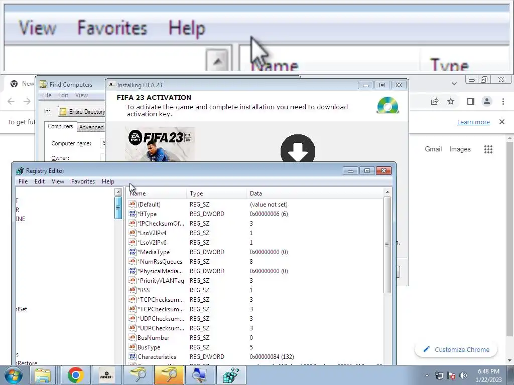Open the Help menu in Registry Editor
Image resolution: width=514 pixels, height=385 pixels.
(108, 181)
